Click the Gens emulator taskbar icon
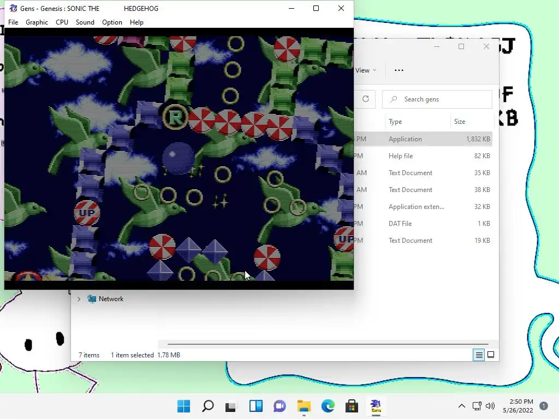Image resolution: width=559 pixels, height=419 pixels. point(376,406)
